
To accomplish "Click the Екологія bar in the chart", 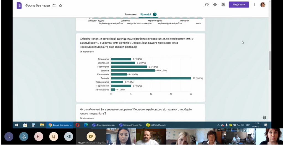I will click(151, 78).
